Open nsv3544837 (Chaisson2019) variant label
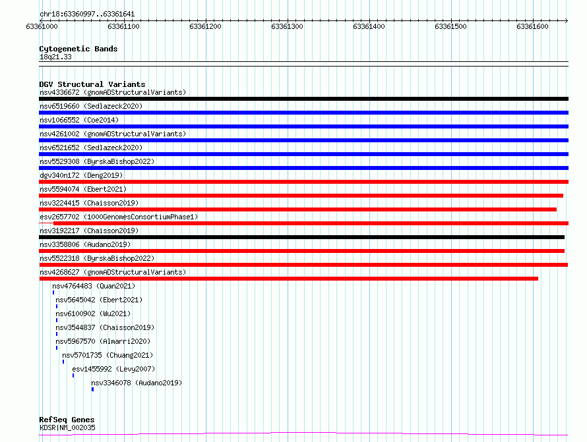 coord(105,327)
